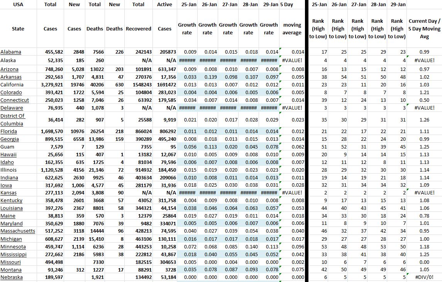Open the Nebraska state link
The width and height of the screenshot is (442, 282).
(12, 277)
